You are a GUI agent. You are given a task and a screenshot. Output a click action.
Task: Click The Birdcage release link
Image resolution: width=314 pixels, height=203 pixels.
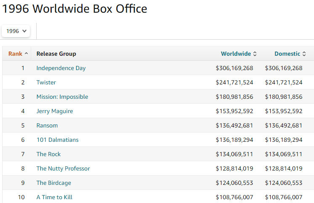pyautogui.click(x=53, y=183)
